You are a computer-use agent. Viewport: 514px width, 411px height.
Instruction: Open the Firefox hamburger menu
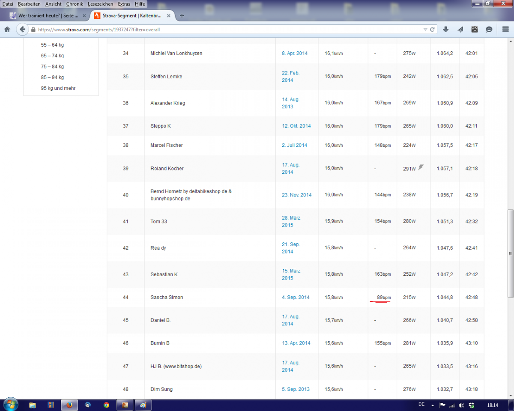505,30
